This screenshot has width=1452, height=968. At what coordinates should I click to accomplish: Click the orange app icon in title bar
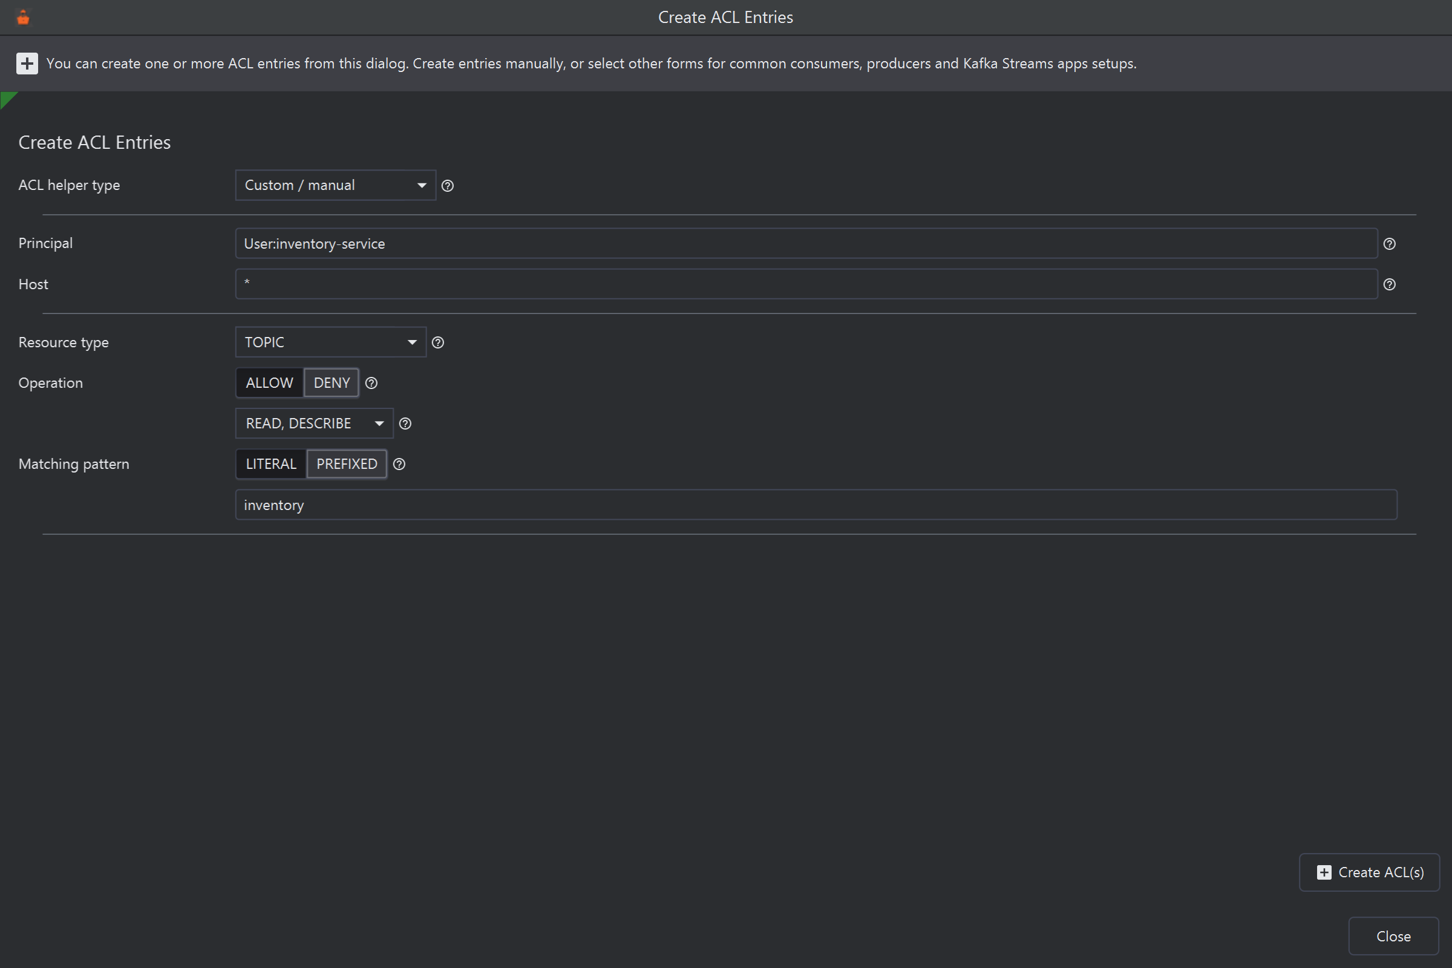point(23,18)
